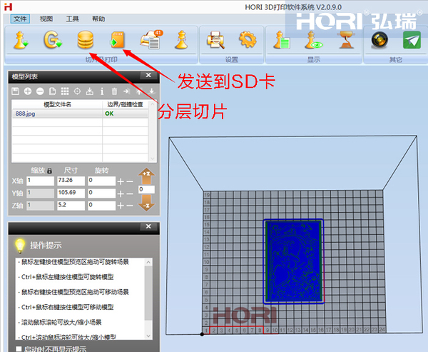
Task: Click the remove model minus circle icon
Action: point(40,91)
